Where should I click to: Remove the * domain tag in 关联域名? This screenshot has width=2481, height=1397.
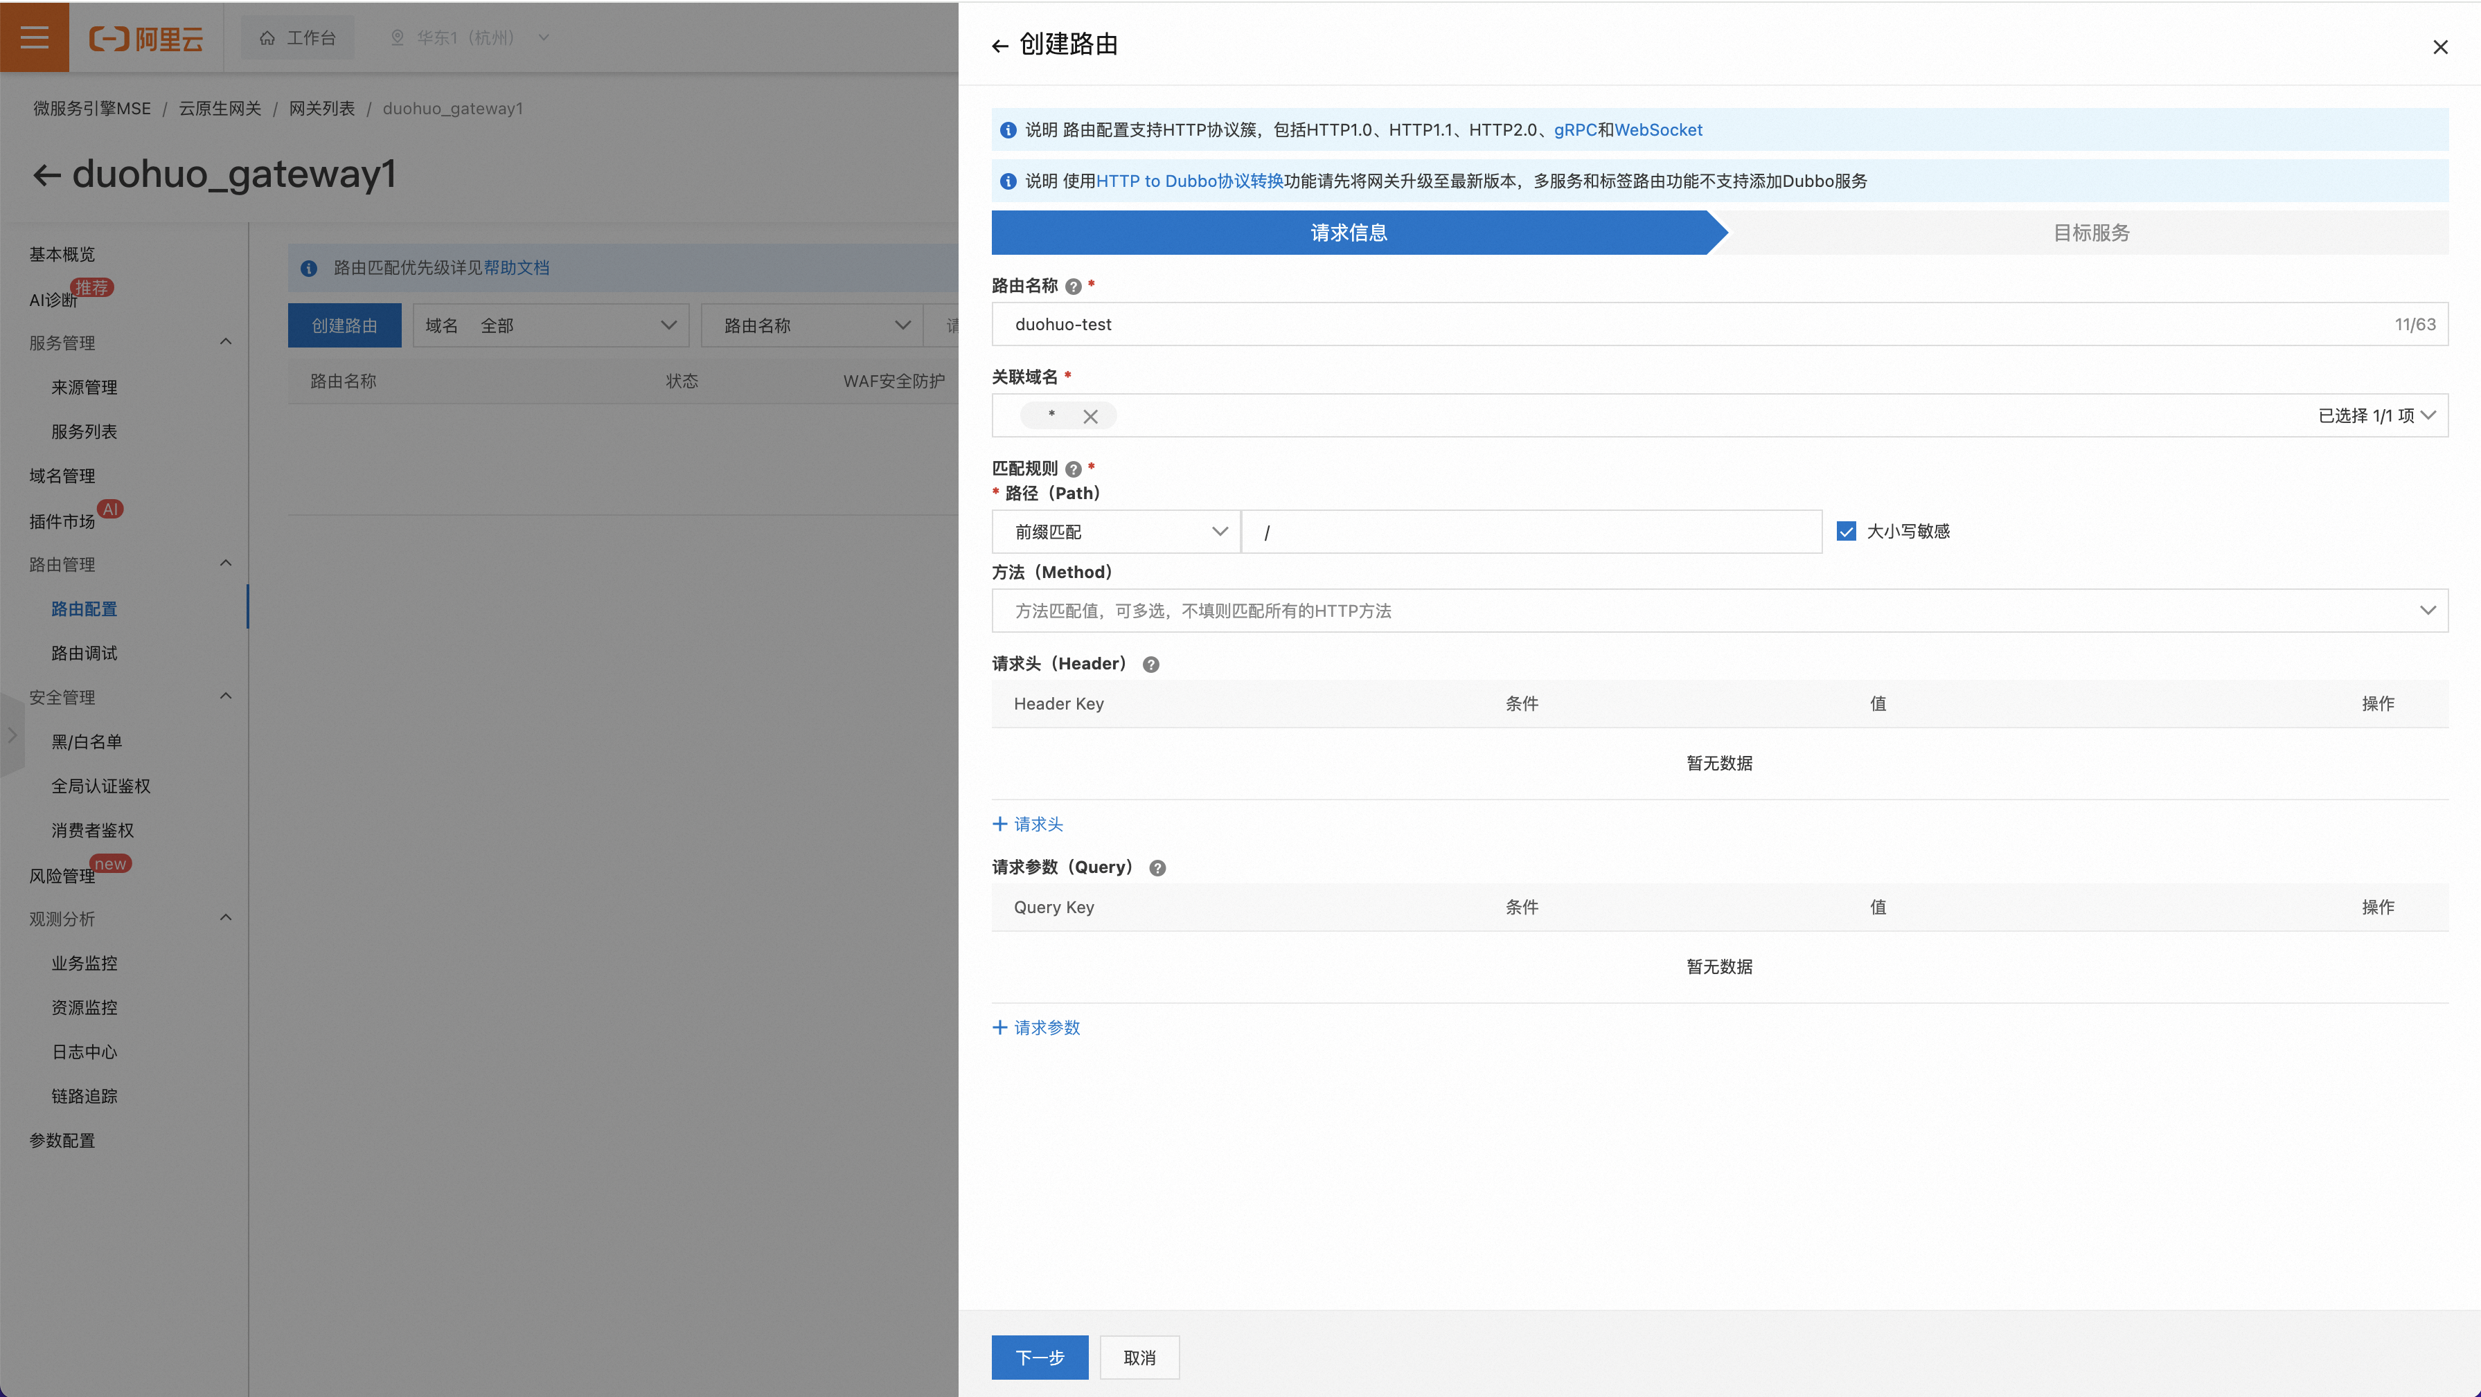1090,417
